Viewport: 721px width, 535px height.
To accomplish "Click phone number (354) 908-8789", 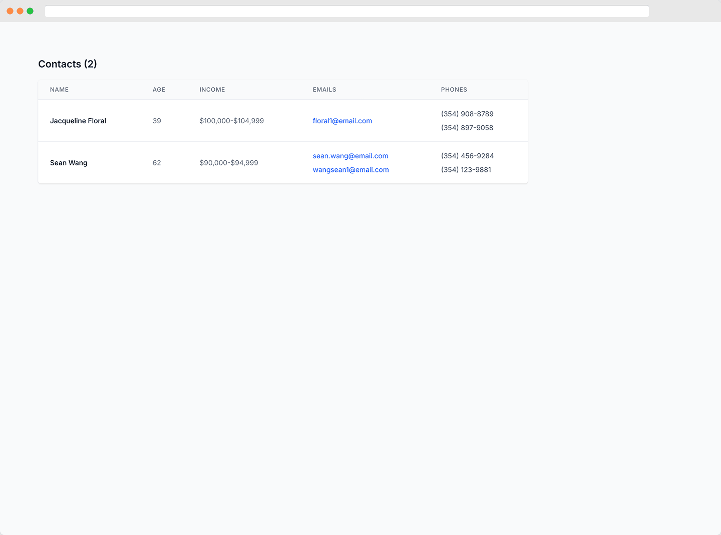I will (x=467, y=114).
